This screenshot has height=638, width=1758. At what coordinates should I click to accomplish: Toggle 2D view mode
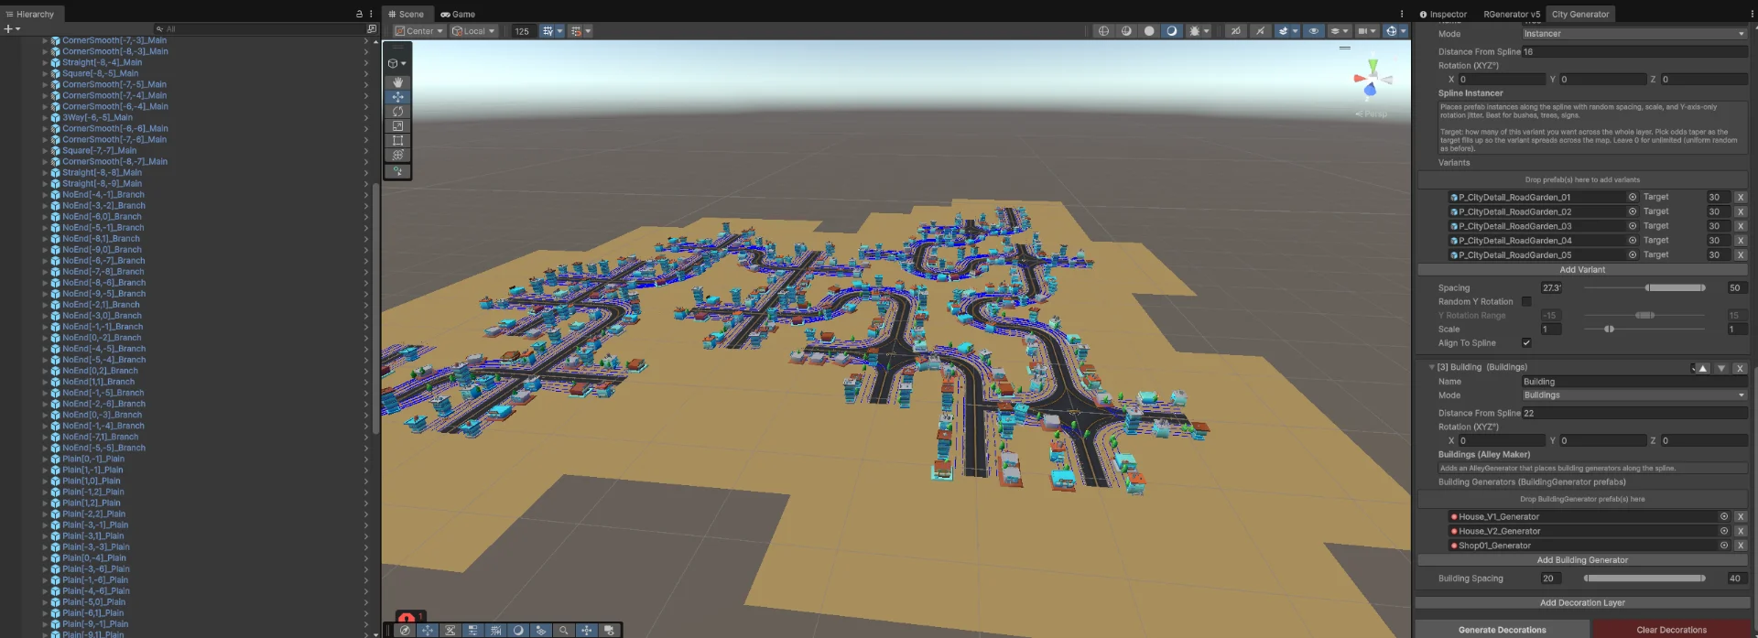1235,31
